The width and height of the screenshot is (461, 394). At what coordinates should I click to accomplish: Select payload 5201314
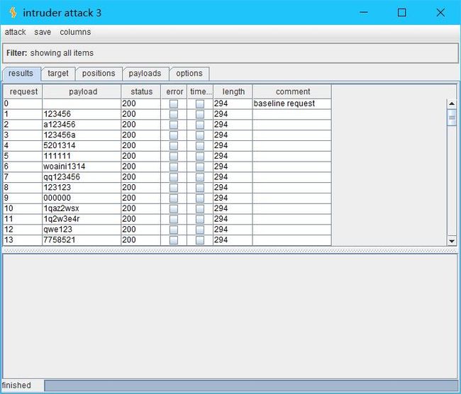point(82,146)
